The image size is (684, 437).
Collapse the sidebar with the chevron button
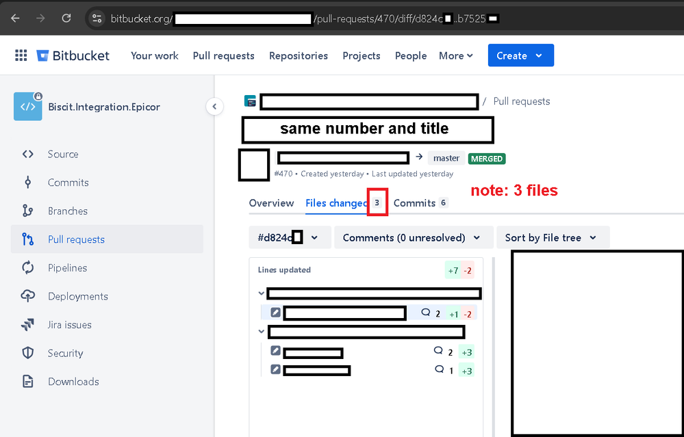click(x=214, y=106)
